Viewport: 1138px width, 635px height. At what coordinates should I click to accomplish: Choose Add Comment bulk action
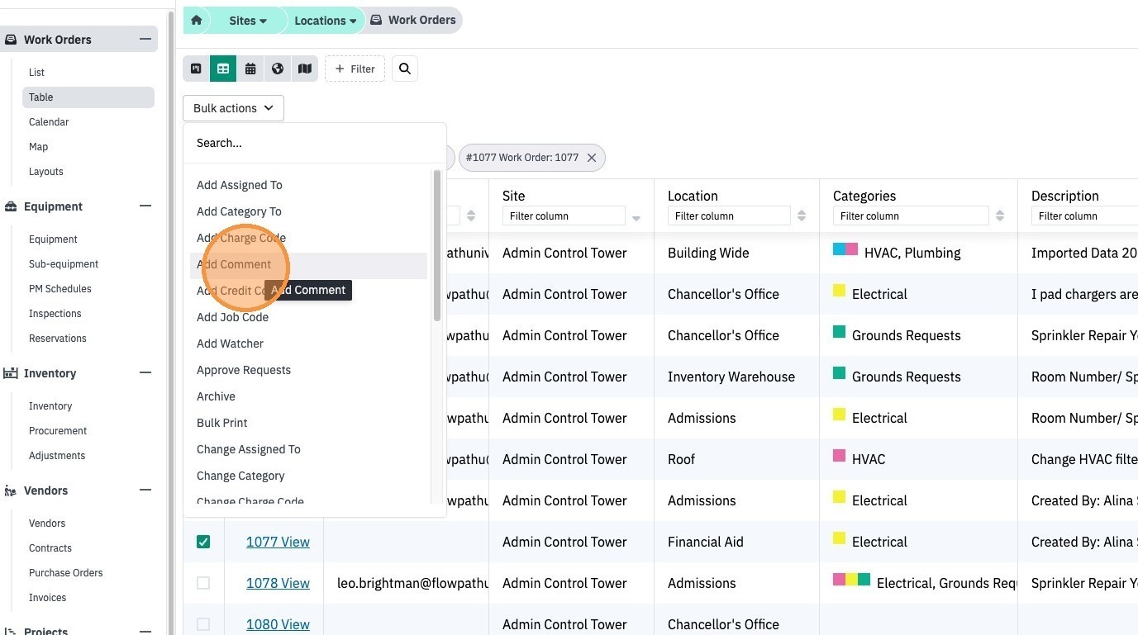click(x=308, y=265)
